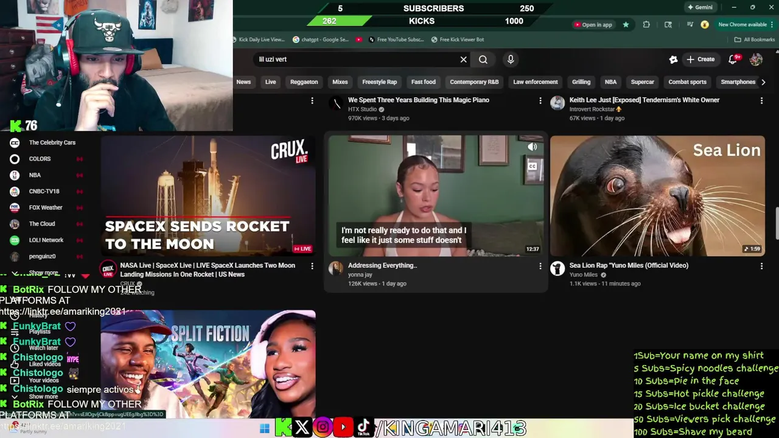This screenshot has height=438, width=779.
Task: Open yonna jay channel avatar
Action: pyautogui.click(x=336, y=269)
